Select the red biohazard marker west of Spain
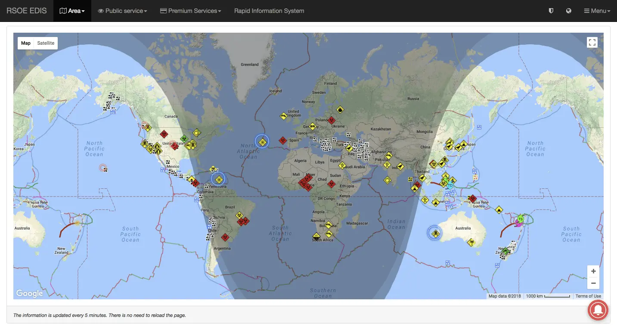Viewport: 617px width, 329px height. coord(282,140)
